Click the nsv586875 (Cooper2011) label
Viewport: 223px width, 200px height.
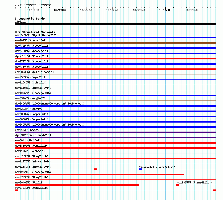point(32,119)
